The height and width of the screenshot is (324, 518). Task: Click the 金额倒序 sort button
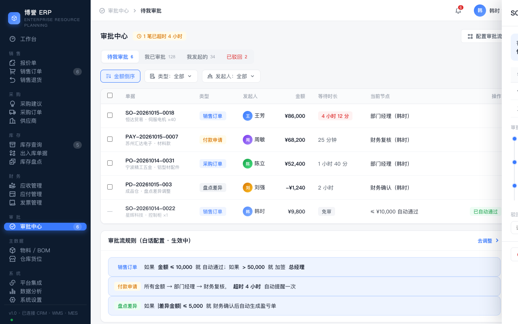120,76
